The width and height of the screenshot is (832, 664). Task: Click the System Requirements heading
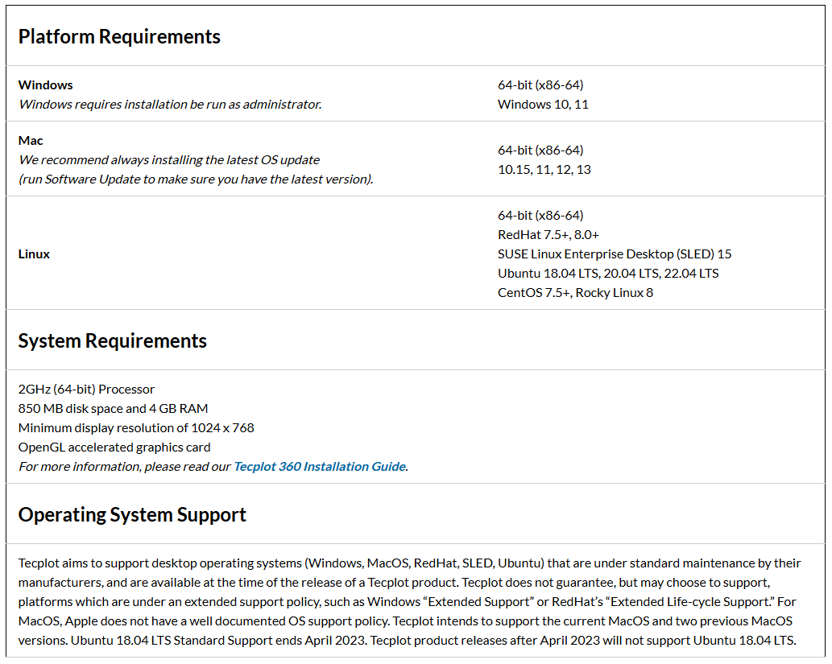[x=113, y=340]
